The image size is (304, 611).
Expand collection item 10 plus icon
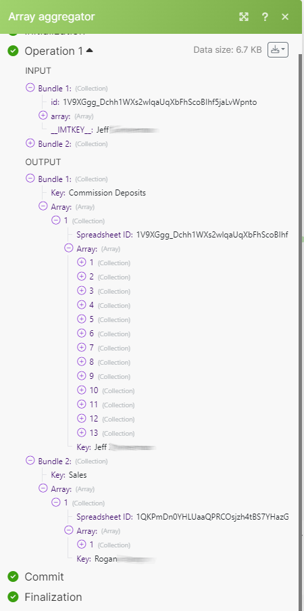(x=81, y=390)
